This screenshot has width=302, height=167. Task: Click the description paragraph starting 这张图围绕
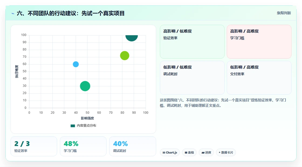pyautogui.click(x=223, y=103)
